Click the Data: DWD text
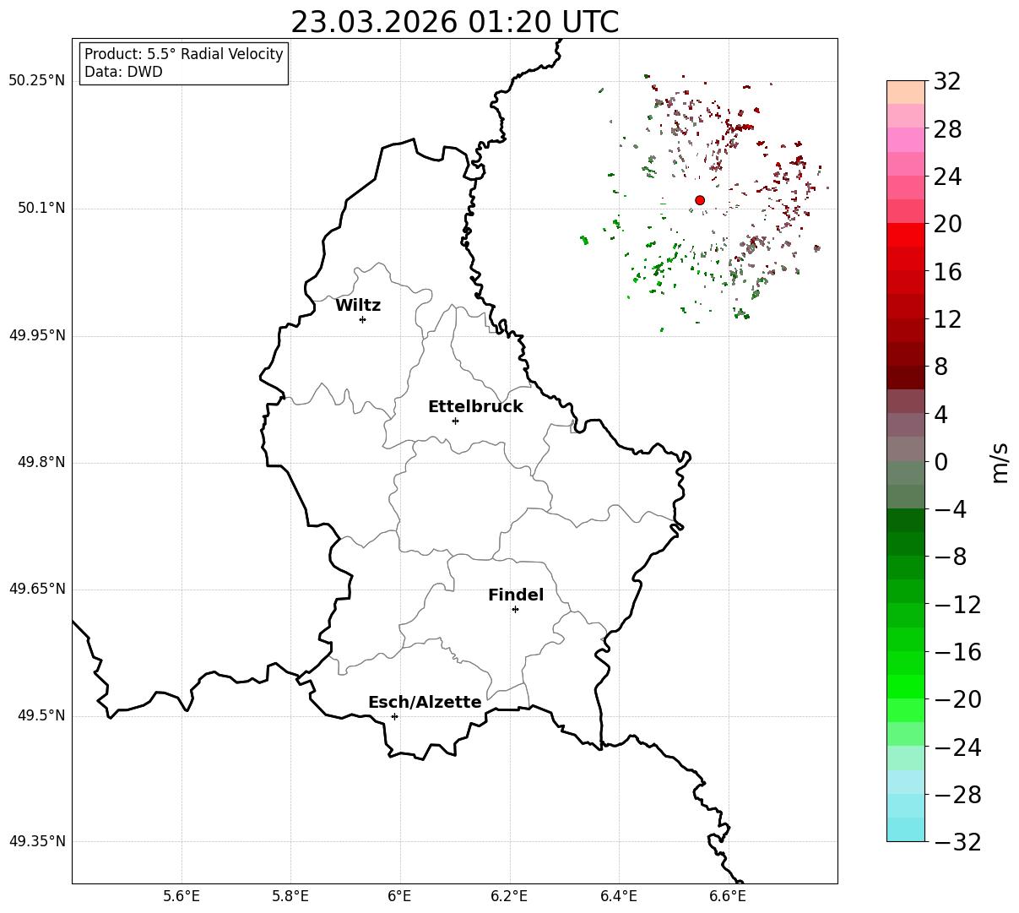This screenshot has height=913, width=1019. point(123,72)
